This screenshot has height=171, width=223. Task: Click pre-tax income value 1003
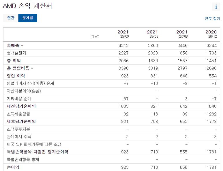[x=124, y=106]
